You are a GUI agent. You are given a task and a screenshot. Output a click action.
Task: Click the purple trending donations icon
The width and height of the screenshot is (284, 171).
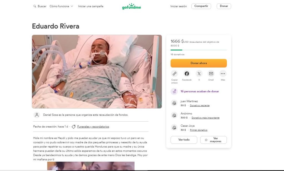(x=174, y=91)
